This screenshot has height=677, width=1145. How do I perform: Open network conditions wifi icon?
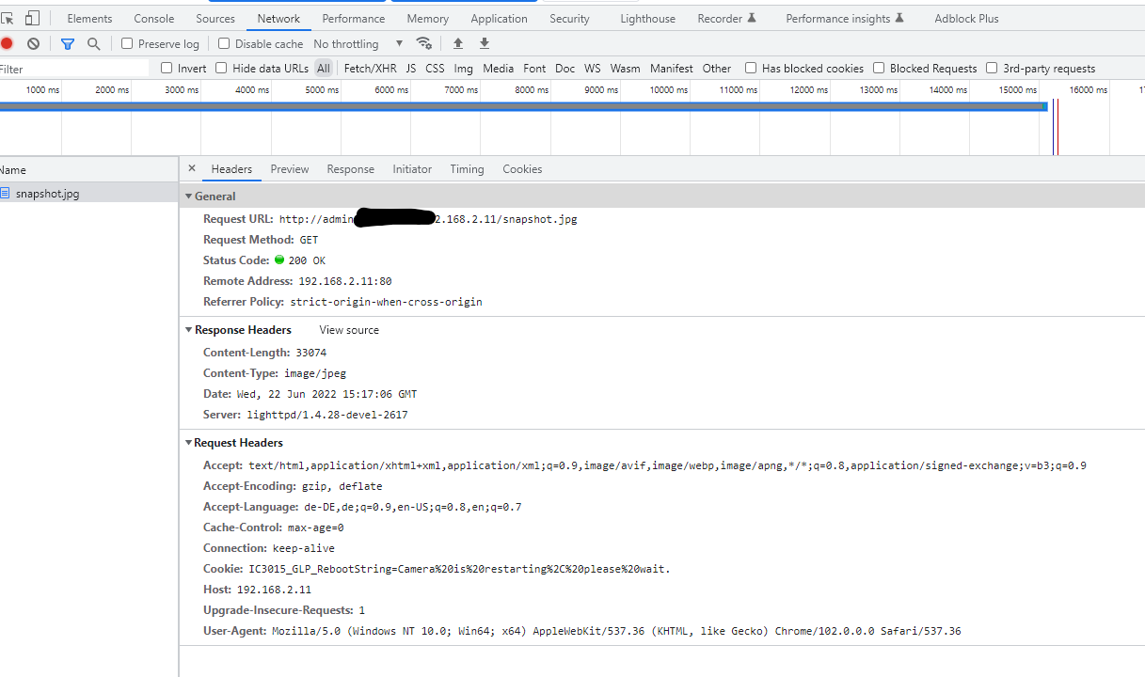[424, 43]
